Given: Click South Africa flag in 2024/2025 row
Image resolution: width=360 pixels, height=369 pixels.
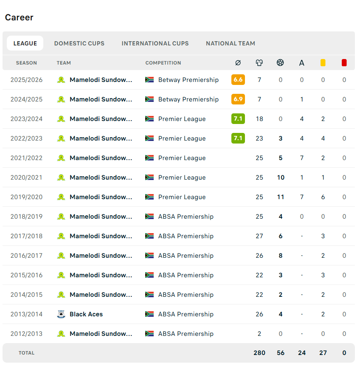Looking at the screenshot, I should pos(149,99).
